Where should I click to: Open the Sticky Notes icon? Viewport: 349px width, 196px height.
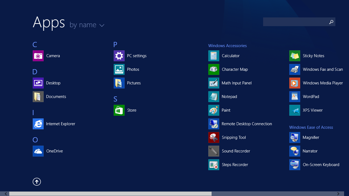pos(295,56)
